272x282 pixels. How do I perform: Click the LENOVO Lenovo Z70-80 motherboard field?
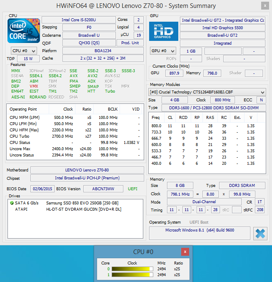pyautogui.click(x=87, y=170)
